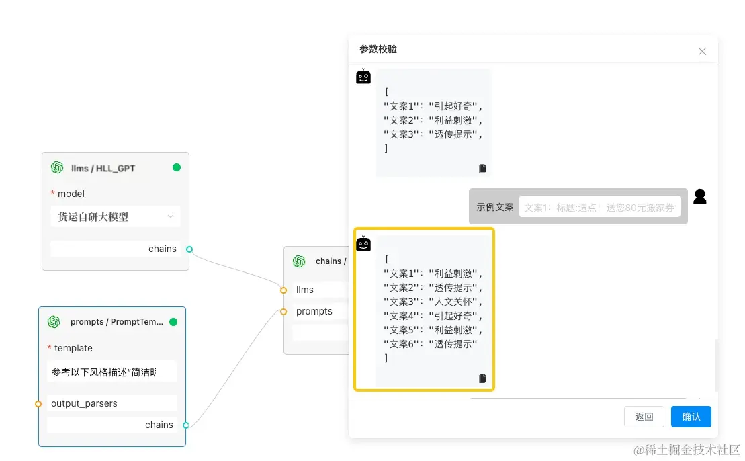Select the output_parsers field
The image size is (745, 461).
112,403
